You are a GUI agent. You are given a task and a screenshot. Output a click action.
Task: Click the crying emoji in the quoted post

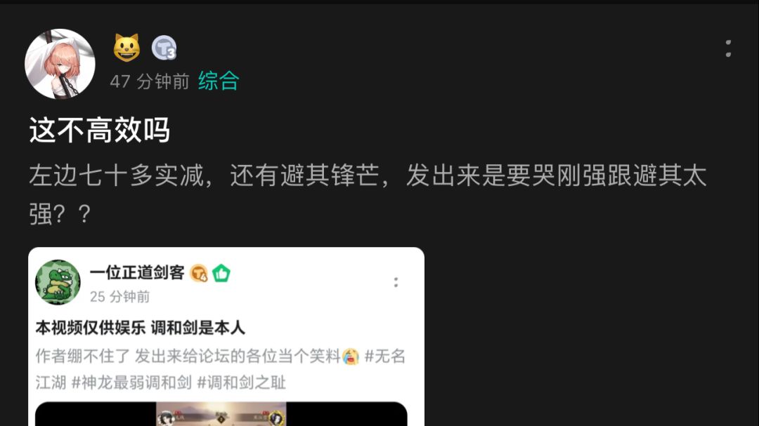tap(351, 357)
